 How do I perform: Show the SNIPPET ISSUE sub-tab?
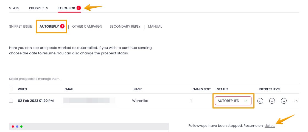(21, 27)
